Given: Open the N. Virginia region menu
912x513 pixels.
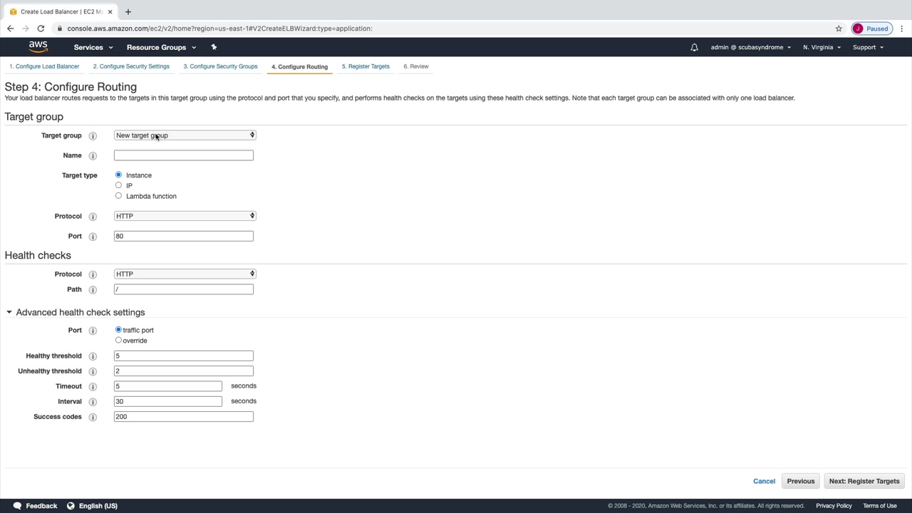Looking at the screenshot, I should click(x=822, y=48).
